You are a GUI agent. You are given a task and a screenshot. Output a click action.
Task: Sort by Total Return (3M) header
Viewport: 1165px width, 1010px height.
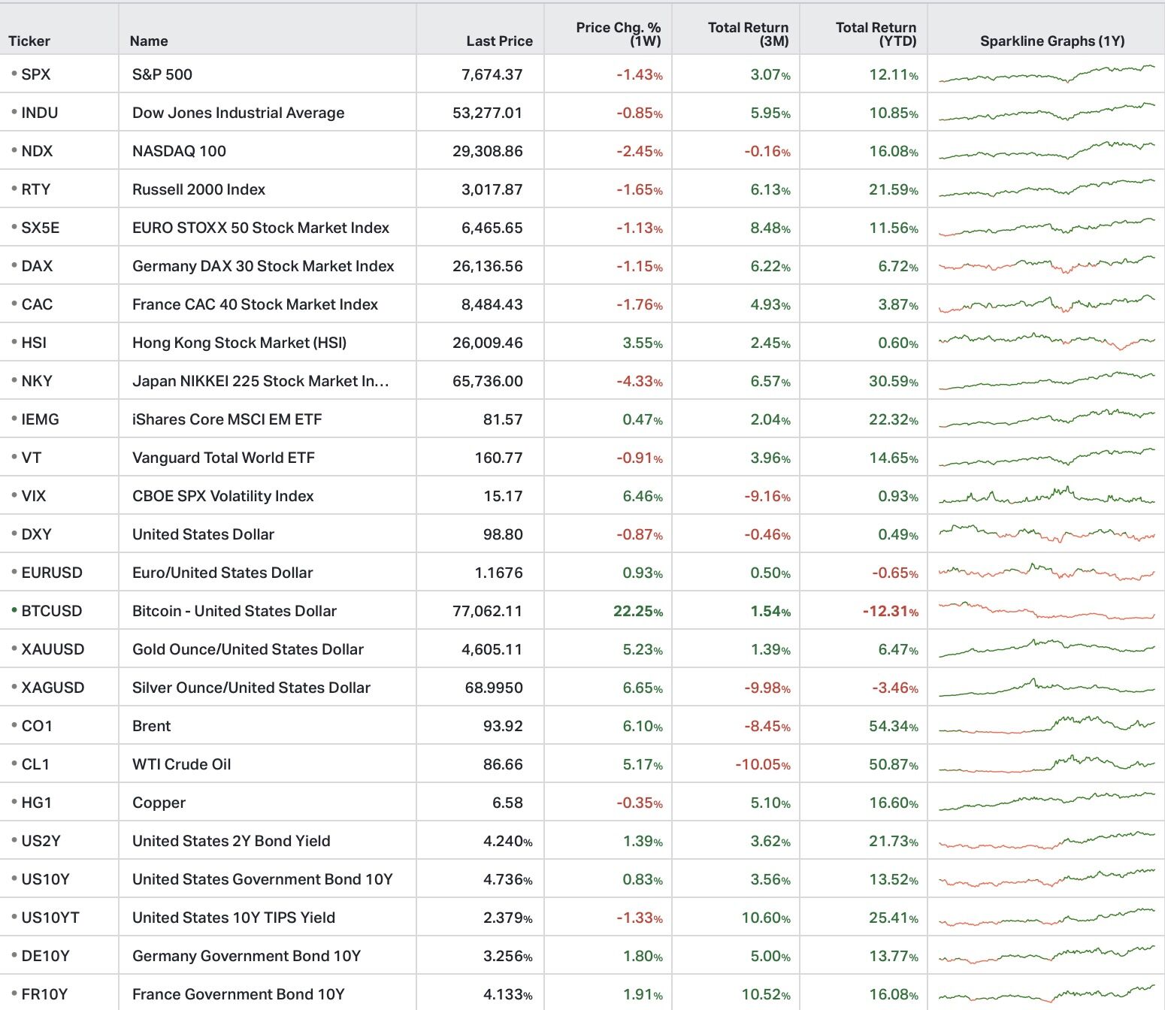coord(749,34)
